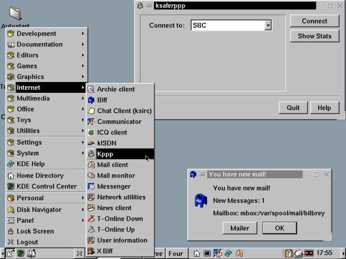Click Mailer in the new mail dialog
This screenshot has width=346, height=259.
[x=239, y=228]
